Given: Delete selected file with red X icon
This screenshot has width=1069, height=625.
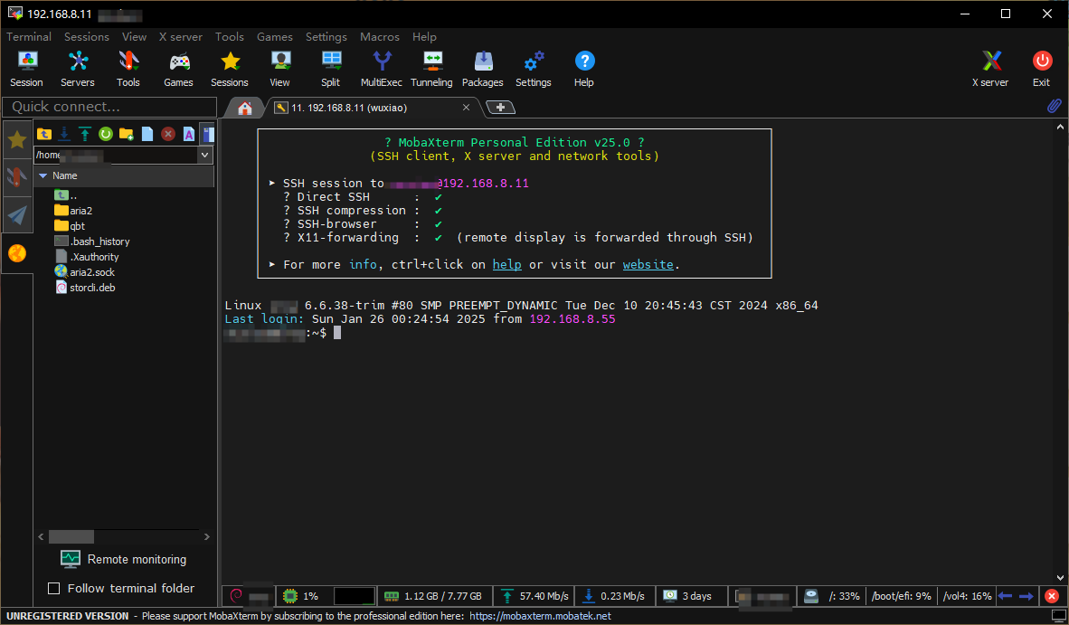Looking at the screenshot, I should [168, 134].
